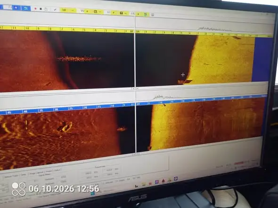This screenshot has height=208, width=278.
Task: Click the checkmark toolbar icon
Action: 55,9
